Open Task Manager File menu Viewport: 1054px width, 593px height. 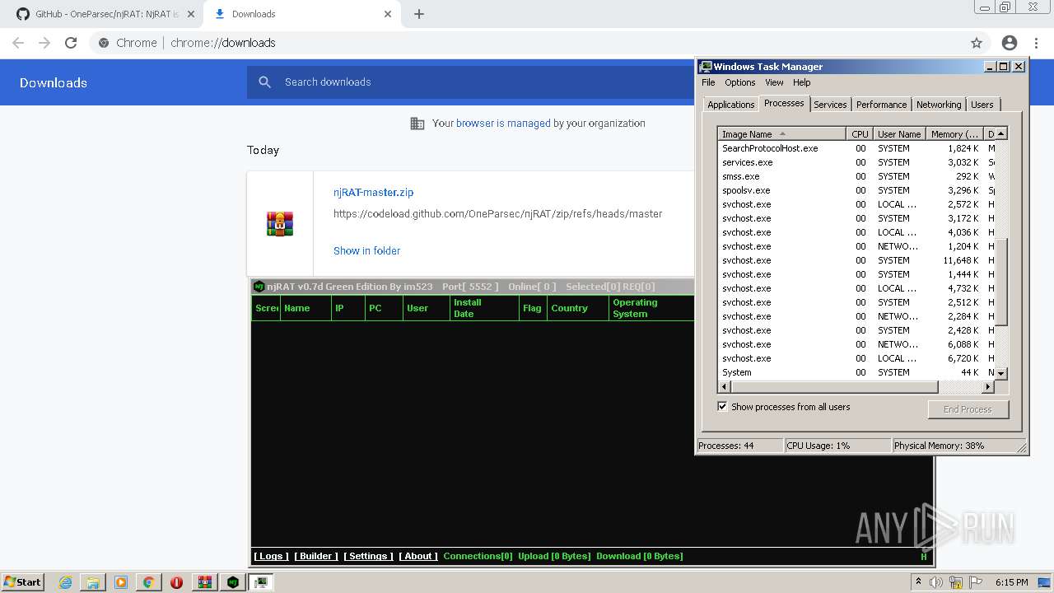(x=708, y=82)
